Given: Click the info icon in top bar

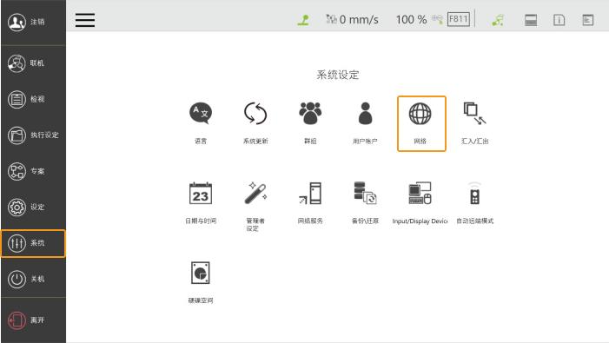Looking at the screenshot, I should 559,20.
